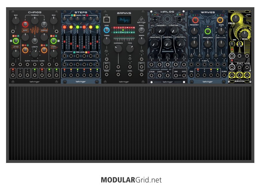Image resolution: width=263 pixels, height=186 pixels.
Task: Toggle the right green-ringed button on Chaos
Action: click(x=54, y=41)
